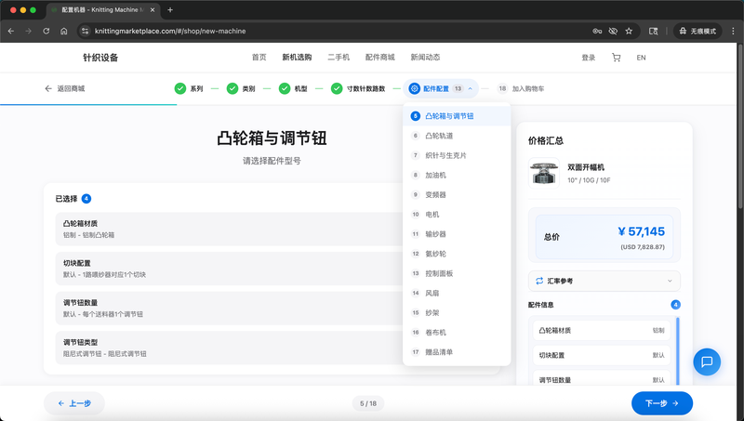Screen dimensions: 744x421
Task: Click the 登录 link
Action: tap(588, 58)
